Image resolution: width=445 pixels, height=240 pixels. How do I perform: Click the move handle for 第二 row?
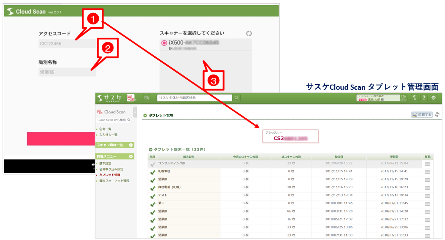coord(427,204)
